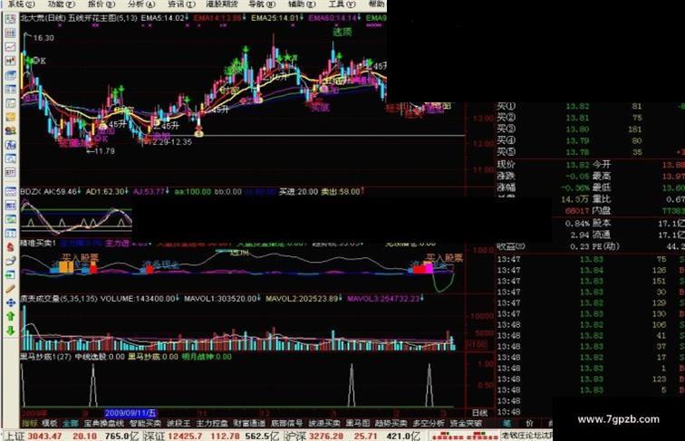Click the 黑马抄底1(27) indicator title
This screenshot has height=441, width=685.
pos(45,357)
